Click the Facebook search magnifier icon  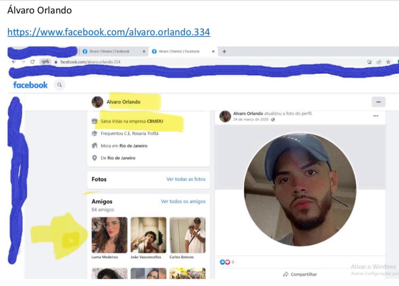point(60,85)
